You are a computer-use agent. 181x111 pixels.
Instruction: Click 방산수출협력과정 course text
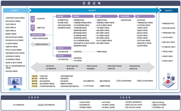tap(89, 81)
